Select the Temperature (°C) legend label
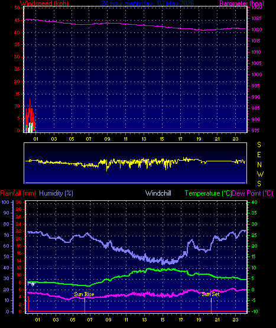This screenshot has height=328, width=276. (x=208, y=193)
